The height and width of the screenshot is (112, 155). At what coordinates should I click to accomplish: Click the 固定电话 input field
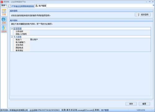pos(90,48)
